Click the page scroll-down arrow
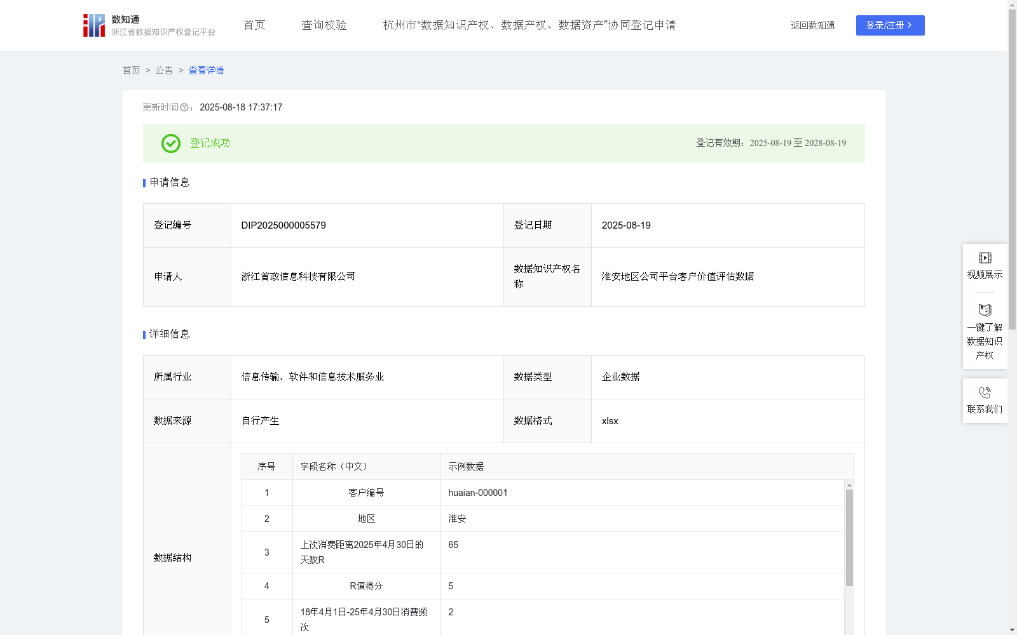1017x635 pixels. point(1012,631)
